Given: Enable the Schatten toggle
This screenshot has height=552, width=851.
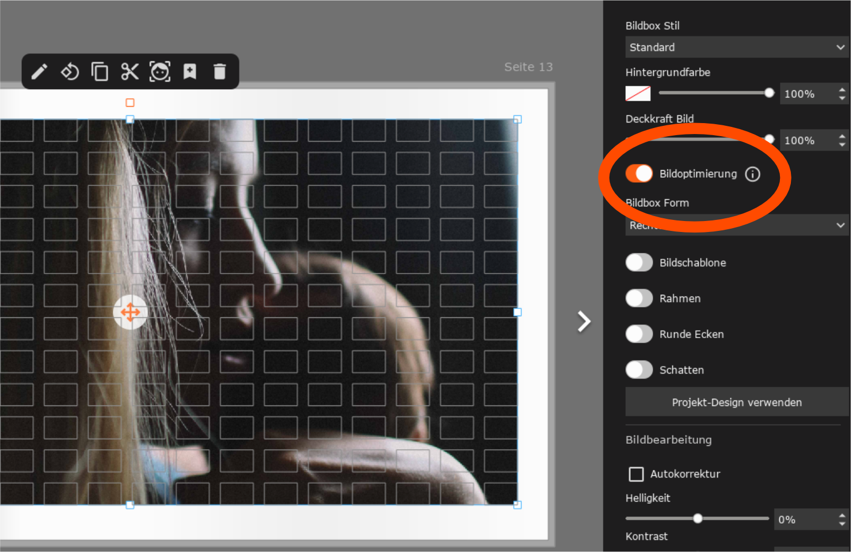Looking at the screenshot, I should click(639, 370).
